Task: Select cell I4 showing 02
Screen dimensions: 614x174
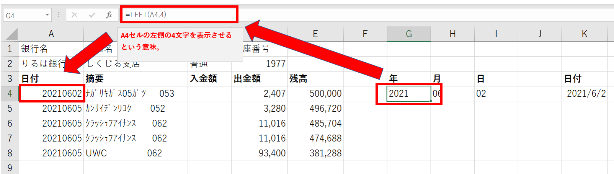Action: coord(496,94)
